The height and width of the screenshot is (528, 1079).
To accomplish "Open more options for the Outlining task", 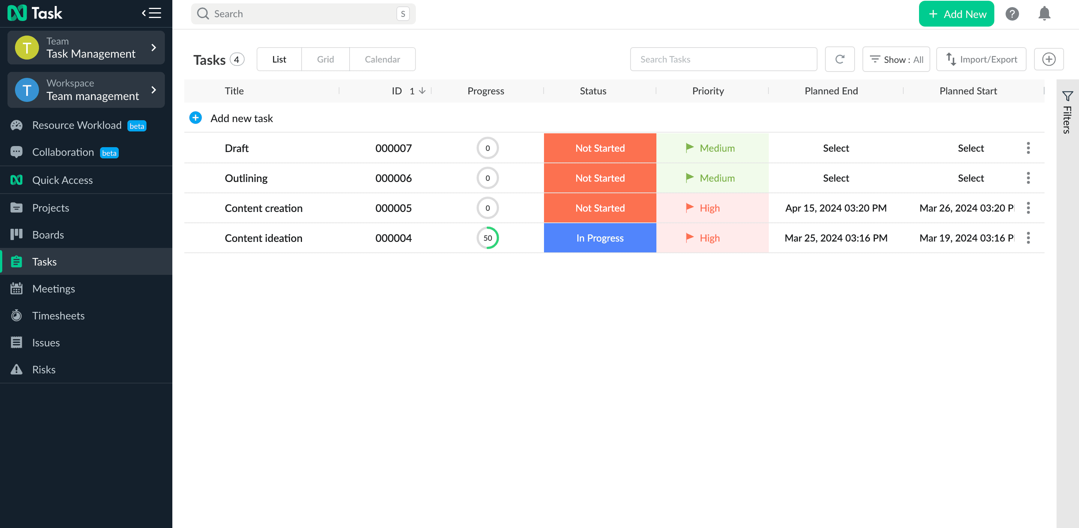I will coord(1028,178).
